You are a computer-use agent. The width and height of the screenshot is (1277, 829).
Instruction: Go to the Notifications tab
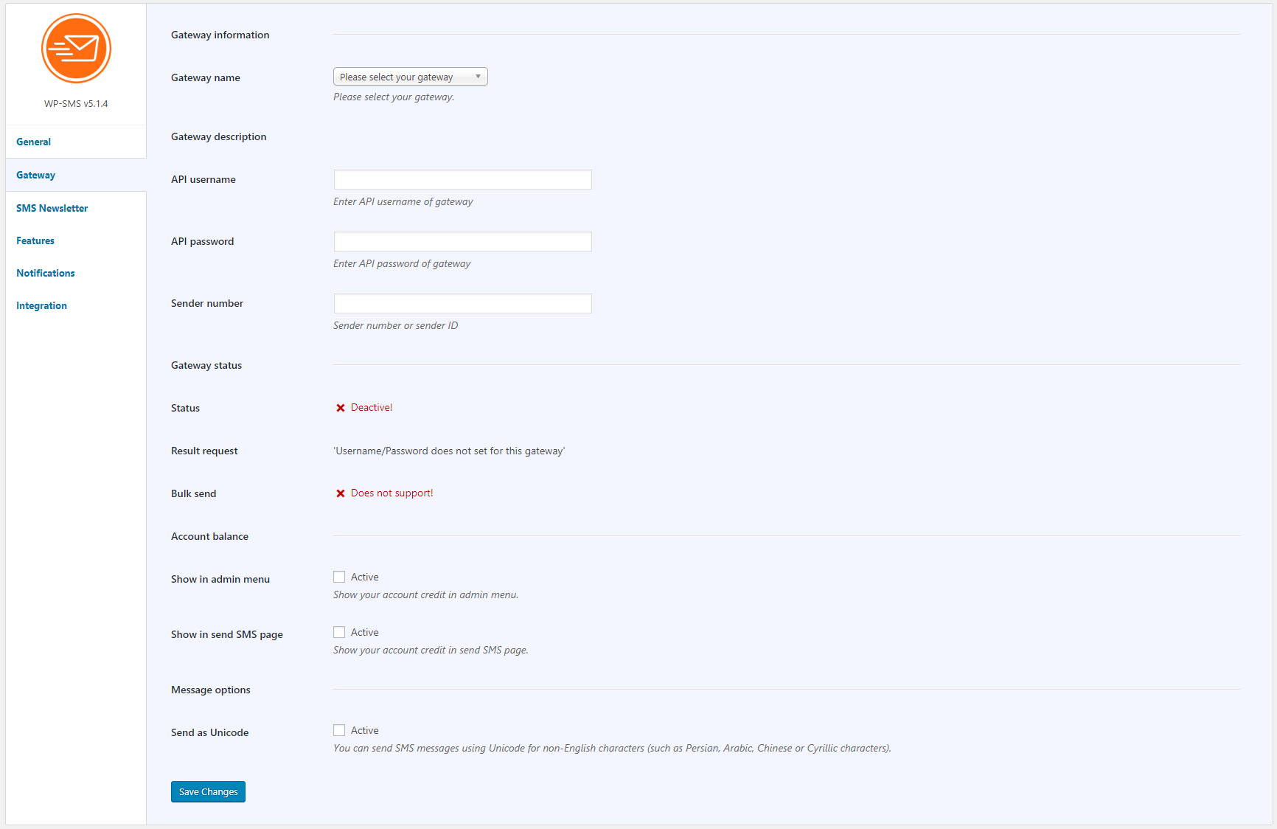(76, 273)
